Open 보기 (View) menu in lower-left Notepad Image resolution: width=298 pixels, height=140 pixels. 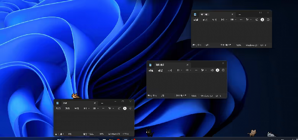(76, 108)
